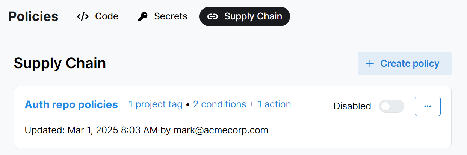Image resolution: width=467 pixels, height=155 pixels.
Task: Switch to the Code tab
Action: pyautogui.click(x=107, y=16)
